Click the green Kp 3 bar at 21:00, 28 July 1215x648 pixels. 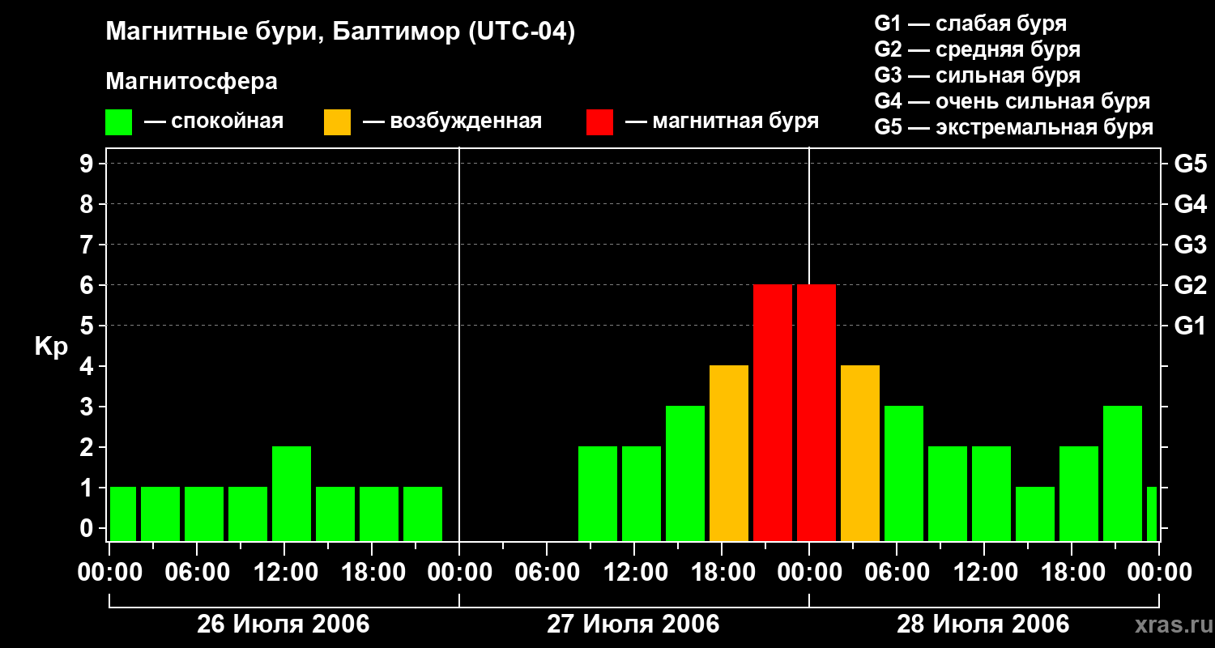[1123, 474]
